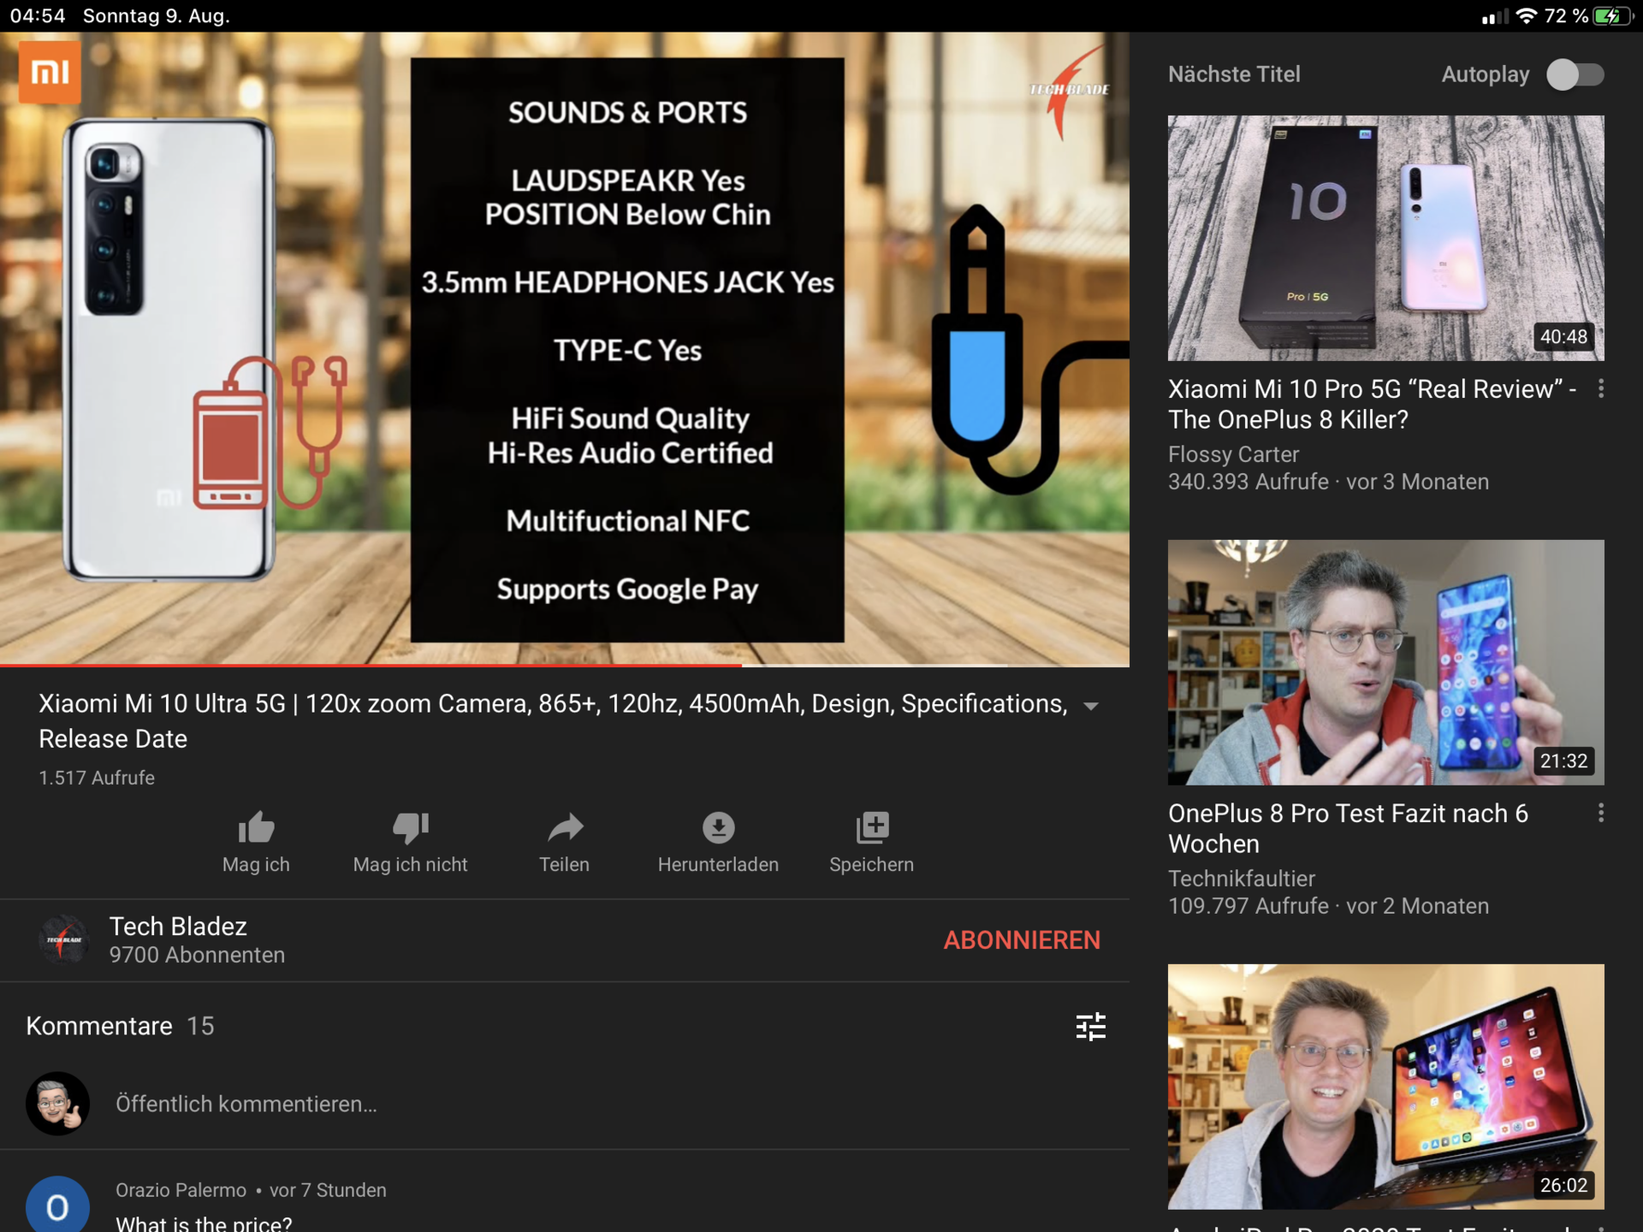Tap the Mi 10 Pro box video thumbnail
This screenshot has height=1232, width=1643.
click(1385, 238)
